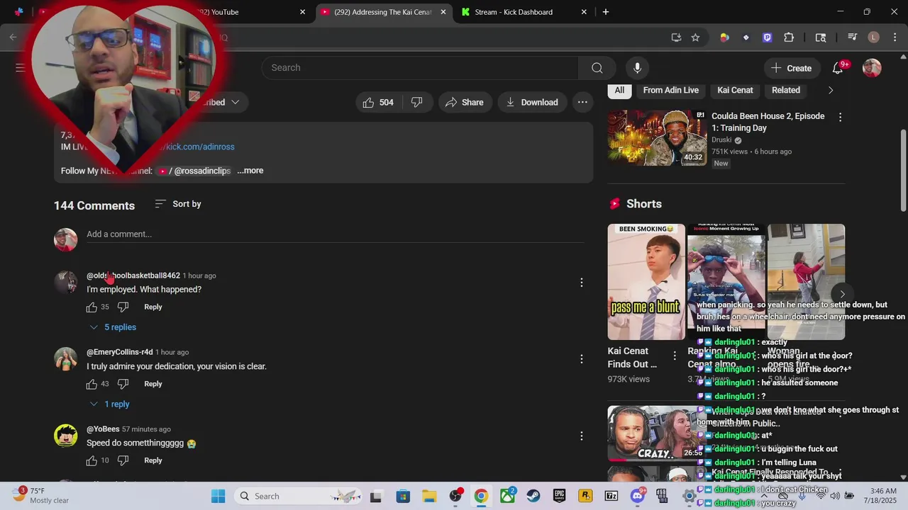Screen dimensions: 908x510
Task: Like EmeryCollins-r4d's comment with 43 likes
Action: [92, 384]
